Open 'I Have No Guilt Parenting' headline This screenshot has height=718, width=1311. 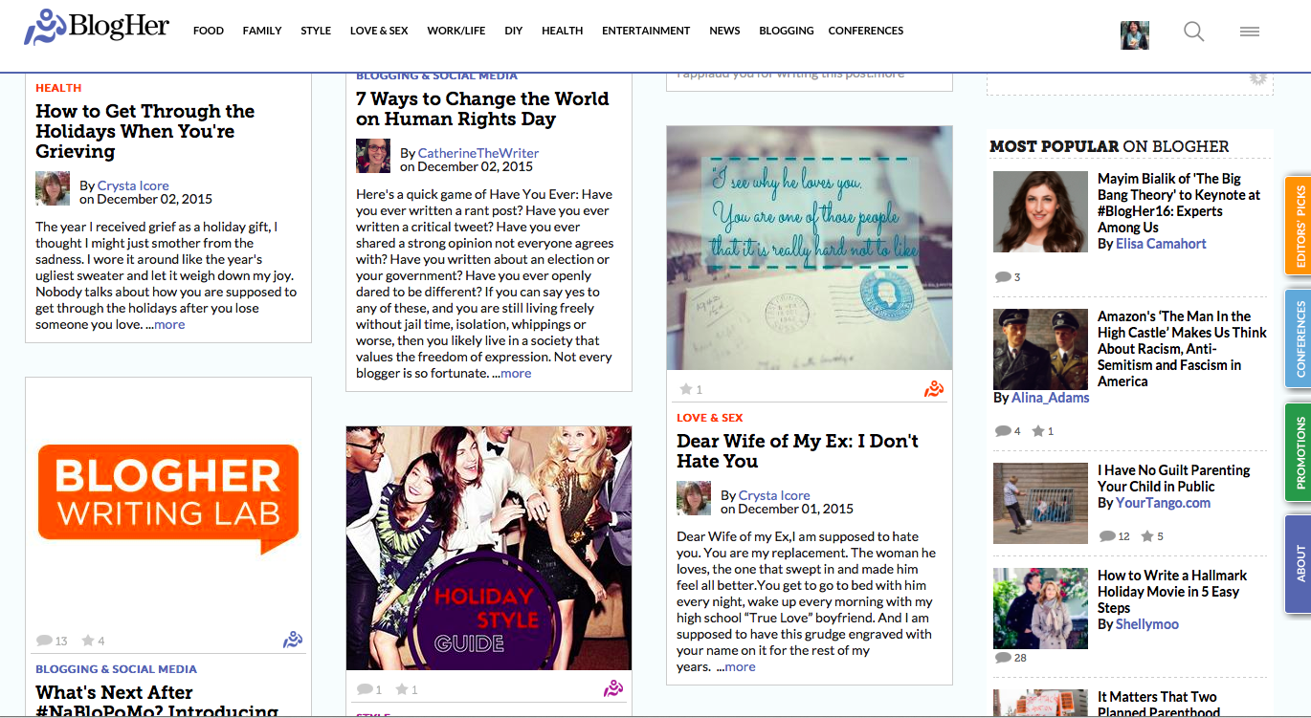click(x=1174, y=478)
